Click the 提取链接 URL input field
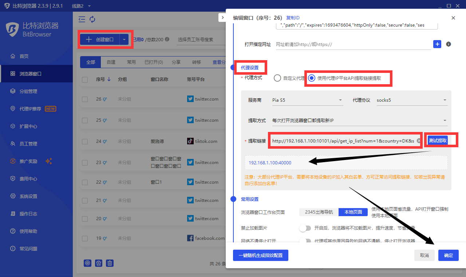The height and width of the screenshot is (277, 466). click(342, 141)
